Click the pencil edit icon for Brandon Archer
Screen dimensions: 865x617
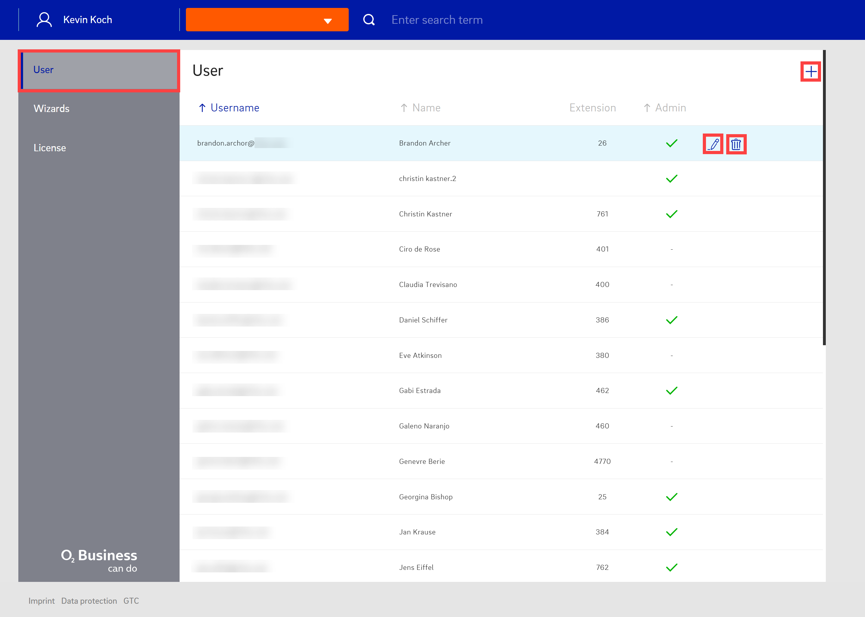713,144
